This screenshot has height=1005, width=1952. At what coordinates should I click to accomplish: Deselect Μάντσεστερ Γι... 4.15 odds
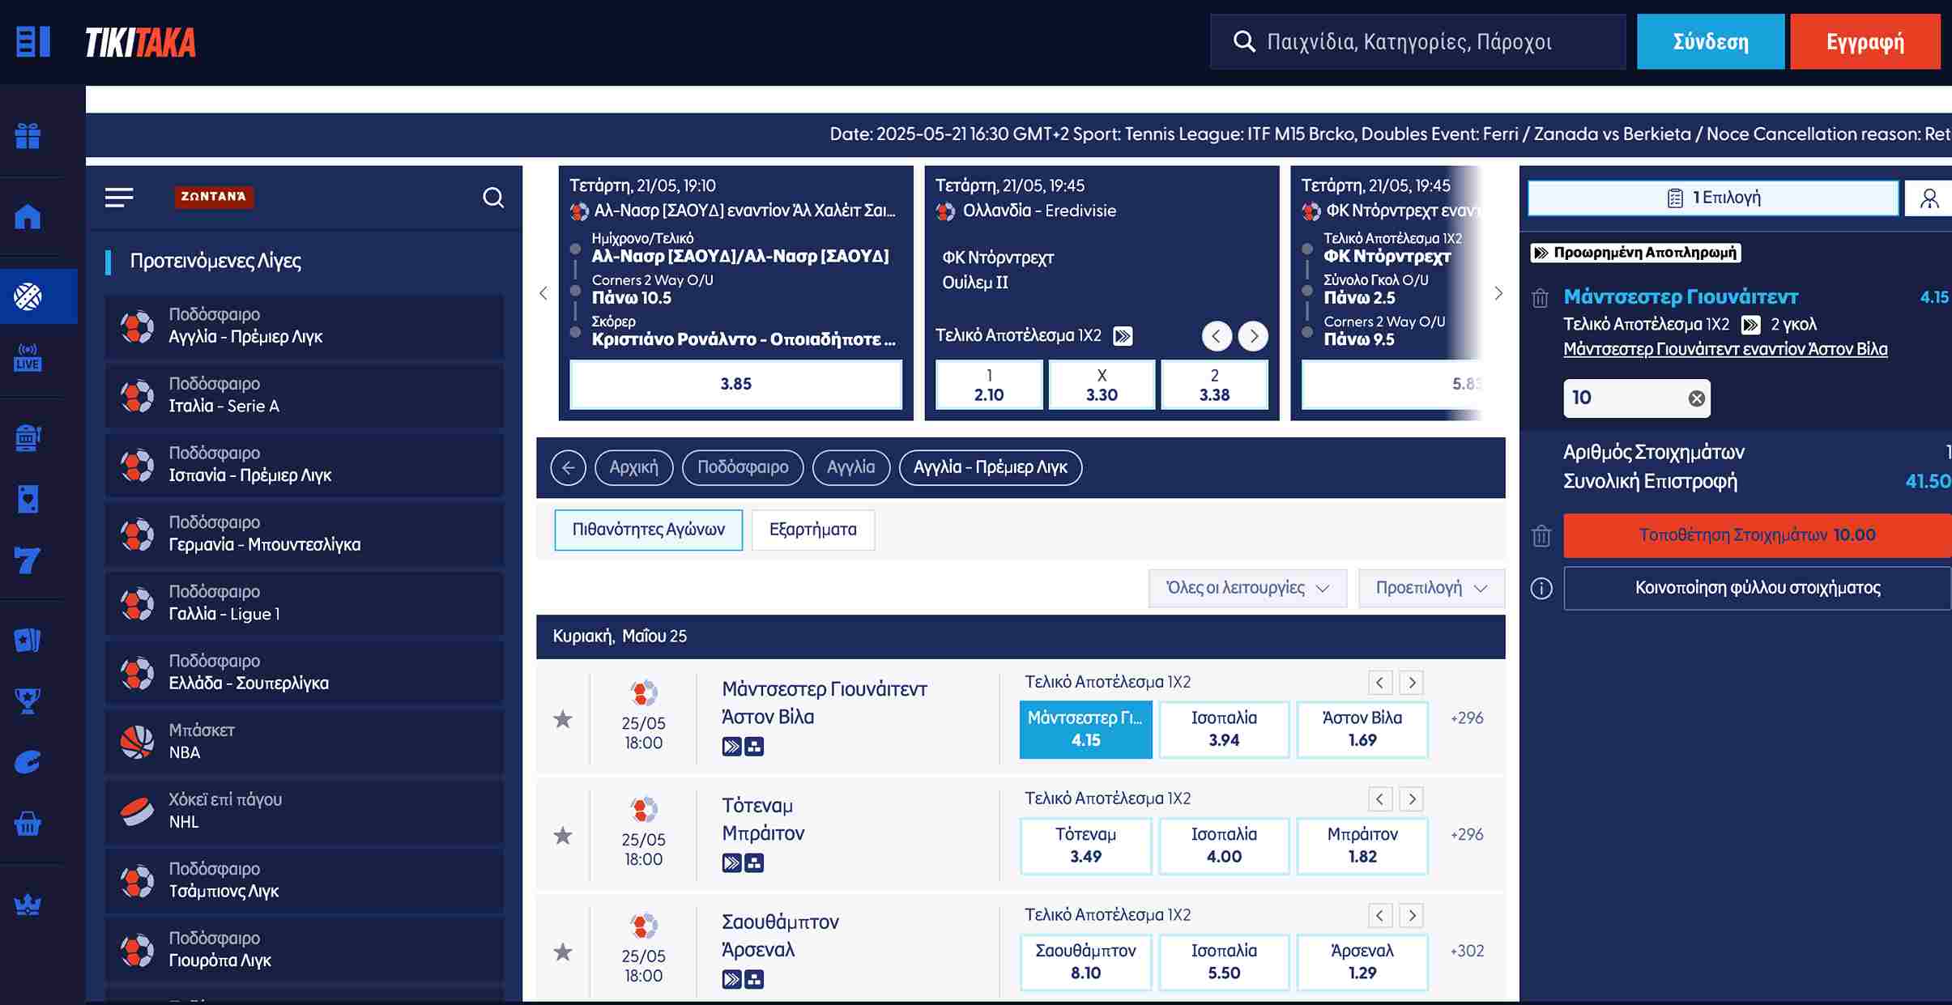coord(1085,730)
